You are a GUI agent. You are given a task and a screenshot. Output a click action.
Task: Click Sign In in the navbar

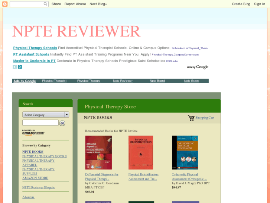click(260, 4)
